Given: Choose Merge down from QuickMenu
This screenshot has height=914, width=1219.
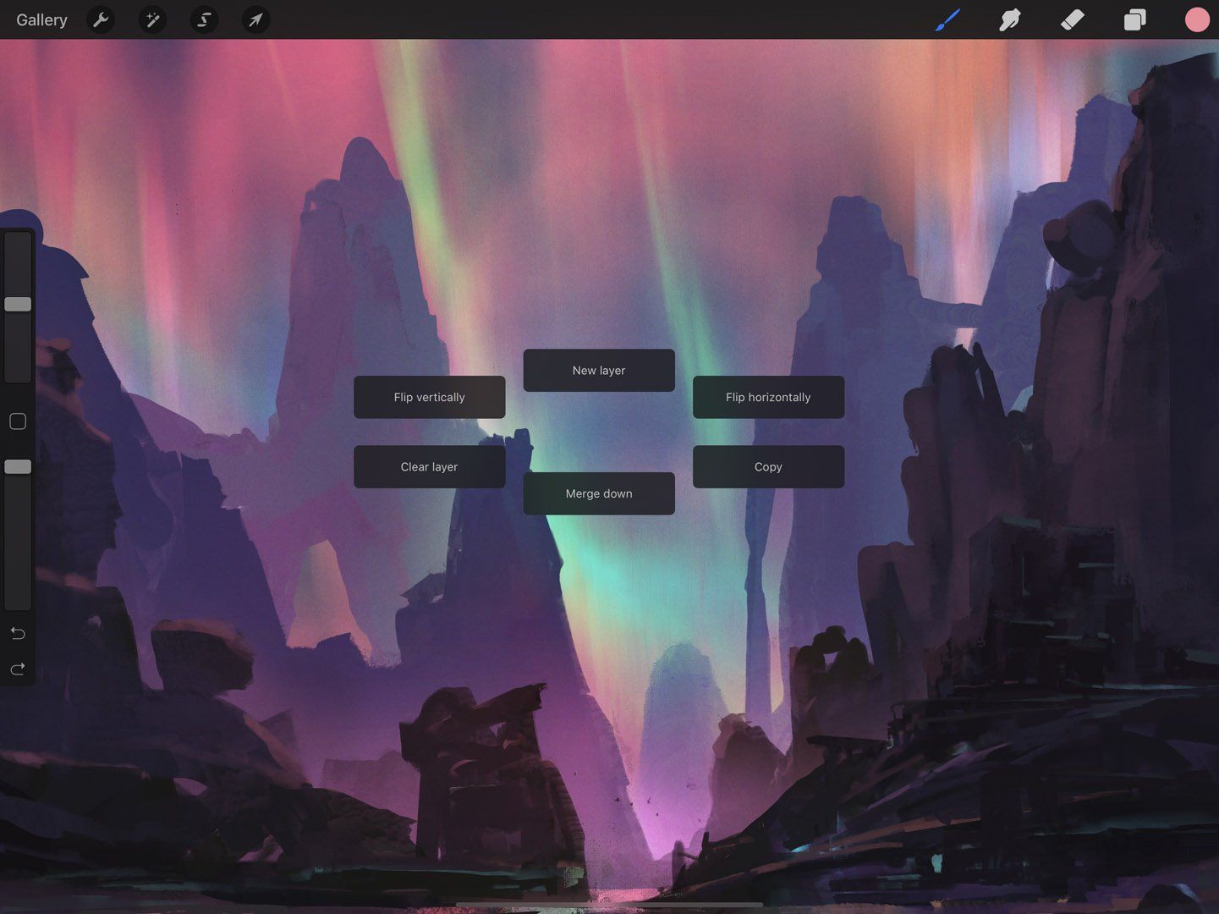Looking at the screenshot, I should [599, 493].
